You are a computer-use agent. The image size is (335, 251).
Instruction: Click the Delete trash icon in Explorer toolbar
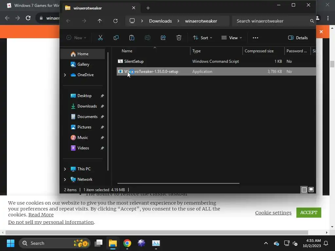pos(179,38)
